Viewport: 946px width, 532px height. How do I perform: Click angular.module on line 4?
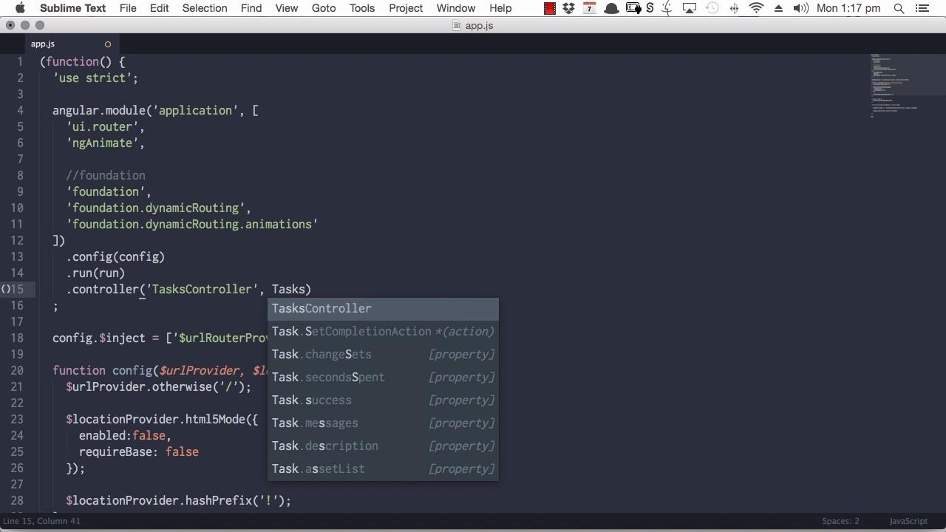coord(99,110)
